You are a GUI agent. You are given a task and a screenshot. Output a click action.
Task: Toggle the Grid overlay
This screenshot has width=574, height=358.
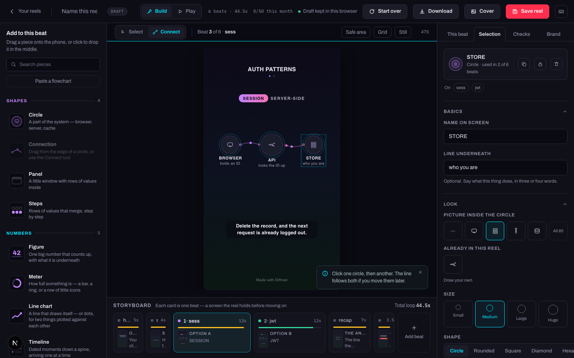coord(383,32)
